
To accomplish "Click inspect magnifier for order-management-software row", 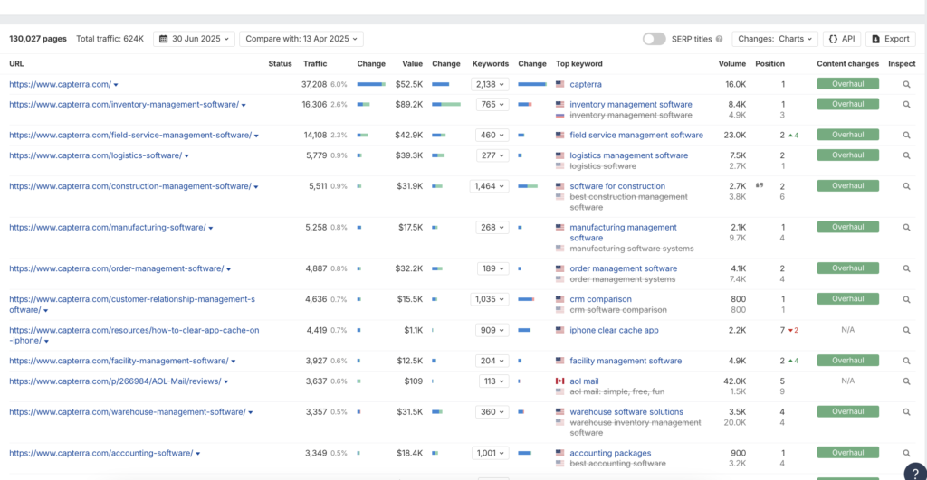I will coord(906,268).
